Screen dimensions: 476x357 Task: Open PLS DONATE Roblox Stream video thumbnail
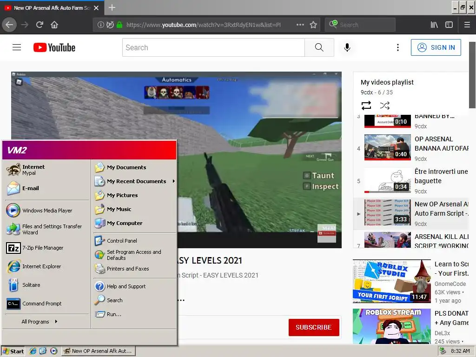click(x=391, y=326)
